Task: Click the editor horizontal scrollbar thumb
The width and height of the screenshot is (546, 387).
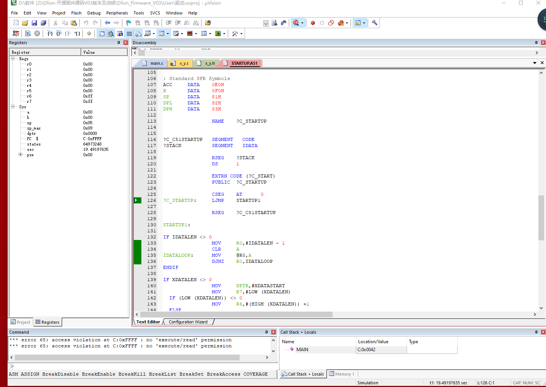Action: pos(236,315)
